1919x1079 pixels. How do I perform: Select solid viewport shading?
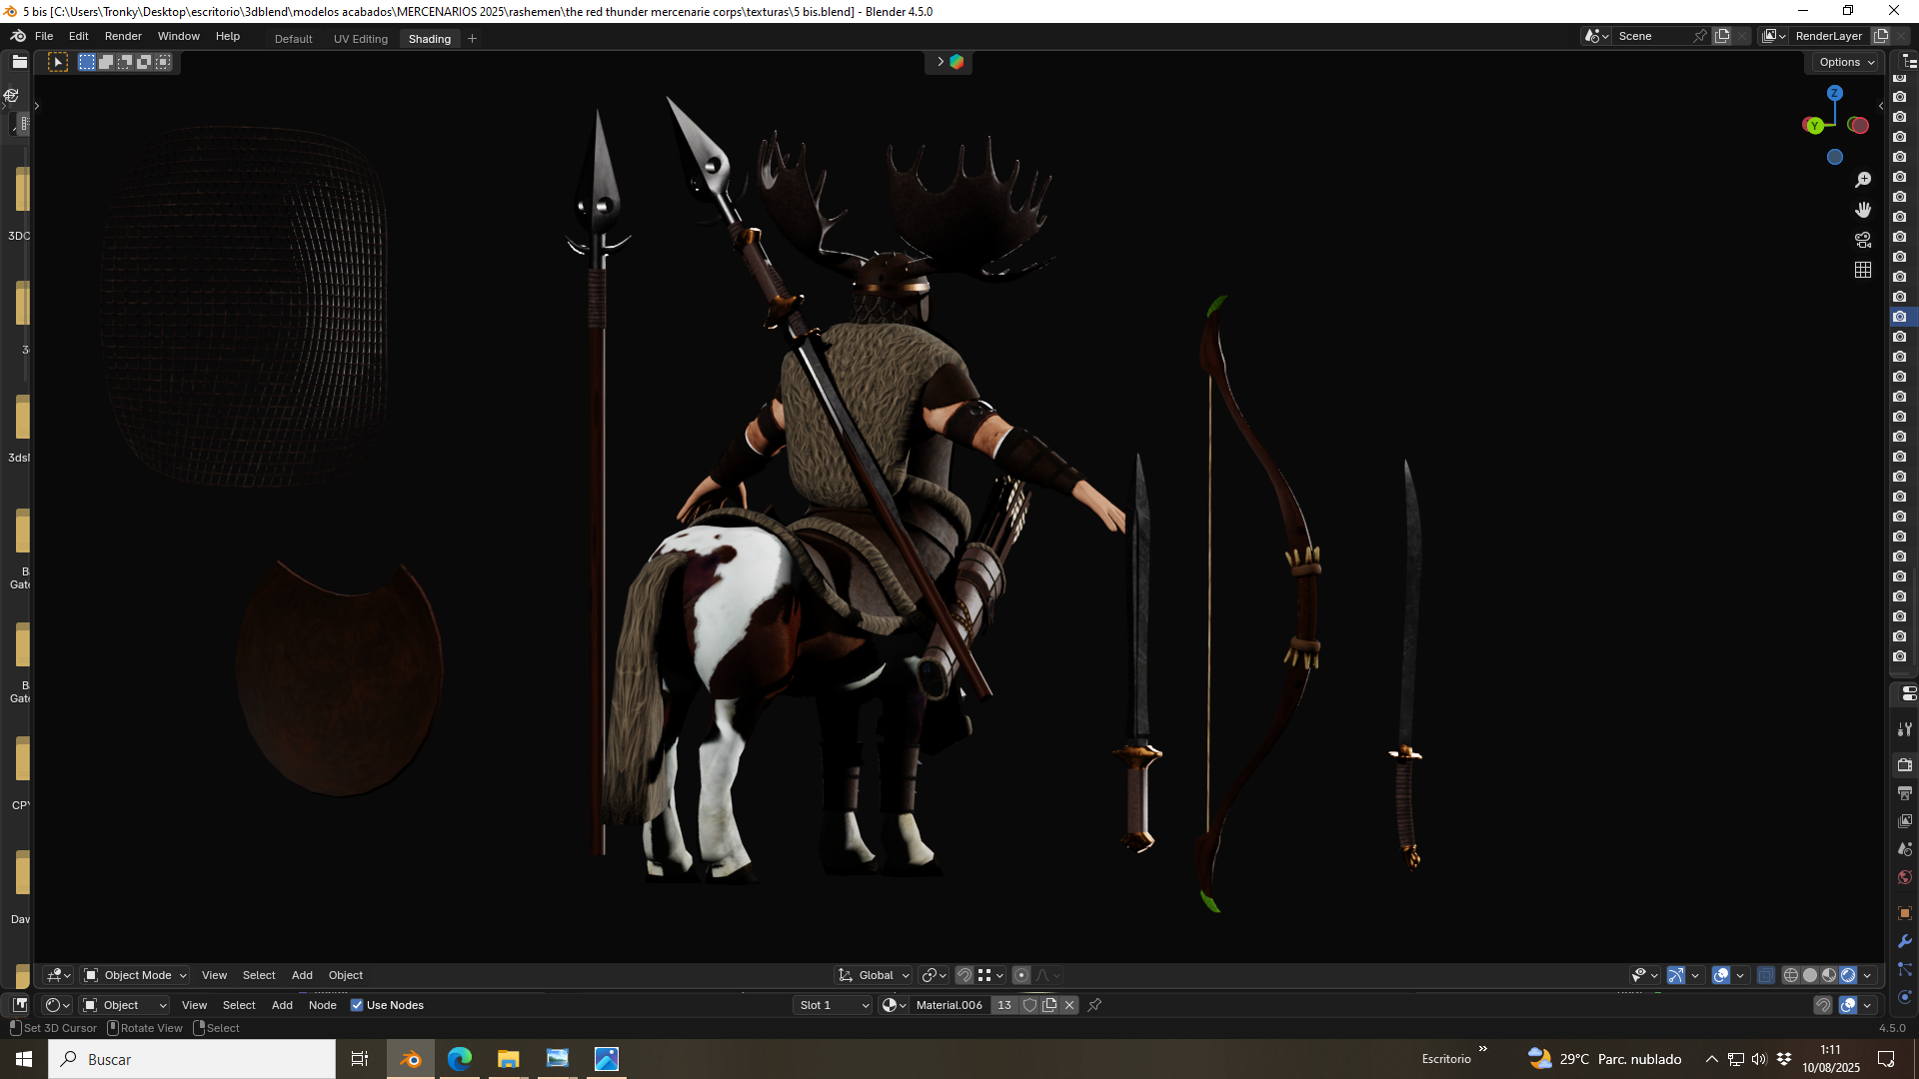(x=1810, y=975)
